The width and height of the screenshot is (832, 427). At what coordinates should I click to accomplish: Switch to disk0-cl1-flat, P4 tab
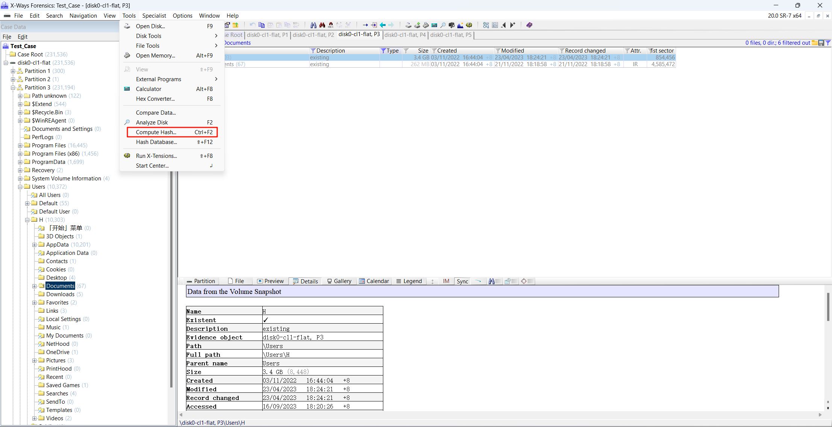[x=405, y=35]
